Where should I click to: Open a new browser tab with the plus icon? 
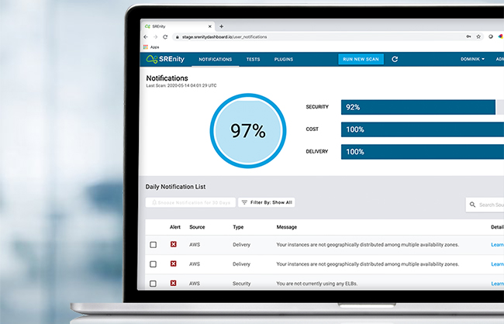(x=221, y=26)
